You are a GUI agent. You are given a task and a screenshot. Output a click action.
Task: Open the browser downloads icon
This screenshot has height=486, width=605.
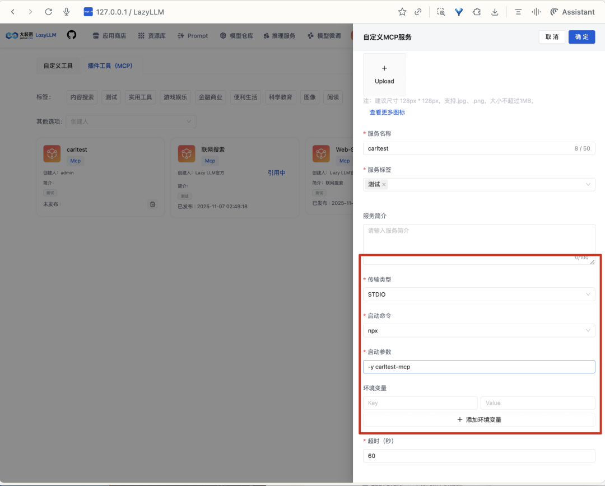(494, 12)
